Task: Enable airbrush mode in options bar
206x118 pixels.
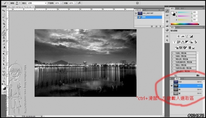Action: pyautogui.click(x=79, y=3)
